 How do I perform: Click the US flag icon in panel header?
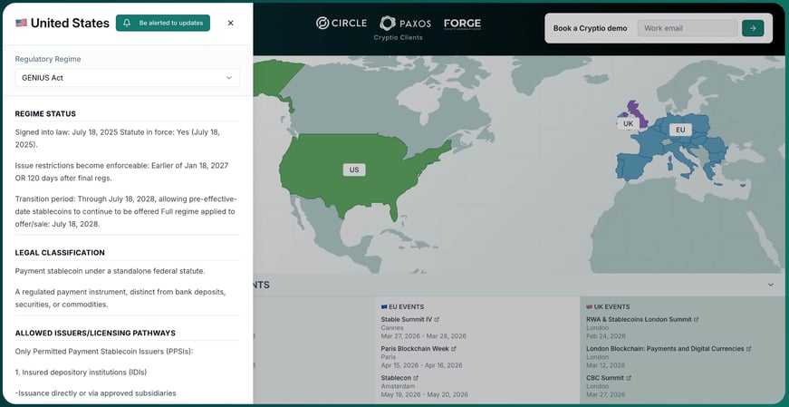tap(21, 24)
